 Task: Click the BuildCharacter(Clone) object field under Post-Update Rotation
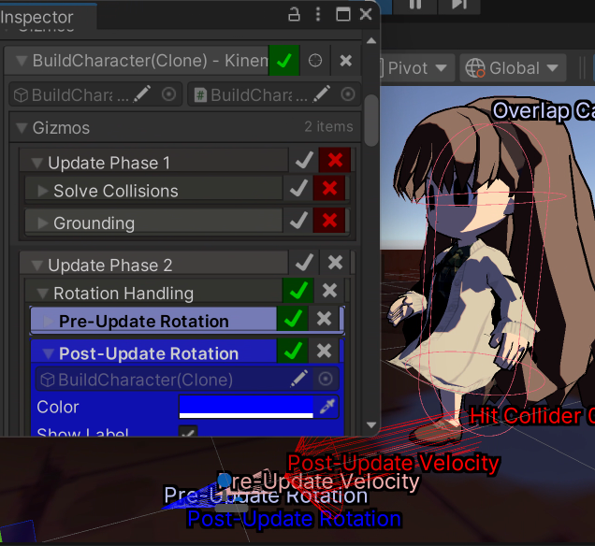[x=187, y=380]
